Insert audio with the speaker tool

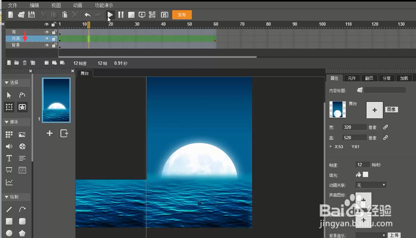click(9, 147)
